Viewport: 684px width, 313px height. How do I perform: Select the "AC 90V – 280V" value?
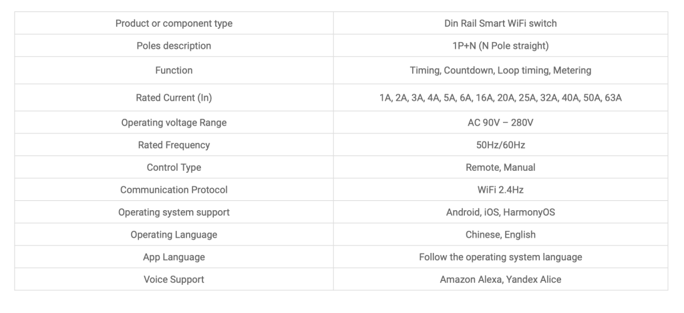pyautogui.click(x=500, y=123)
